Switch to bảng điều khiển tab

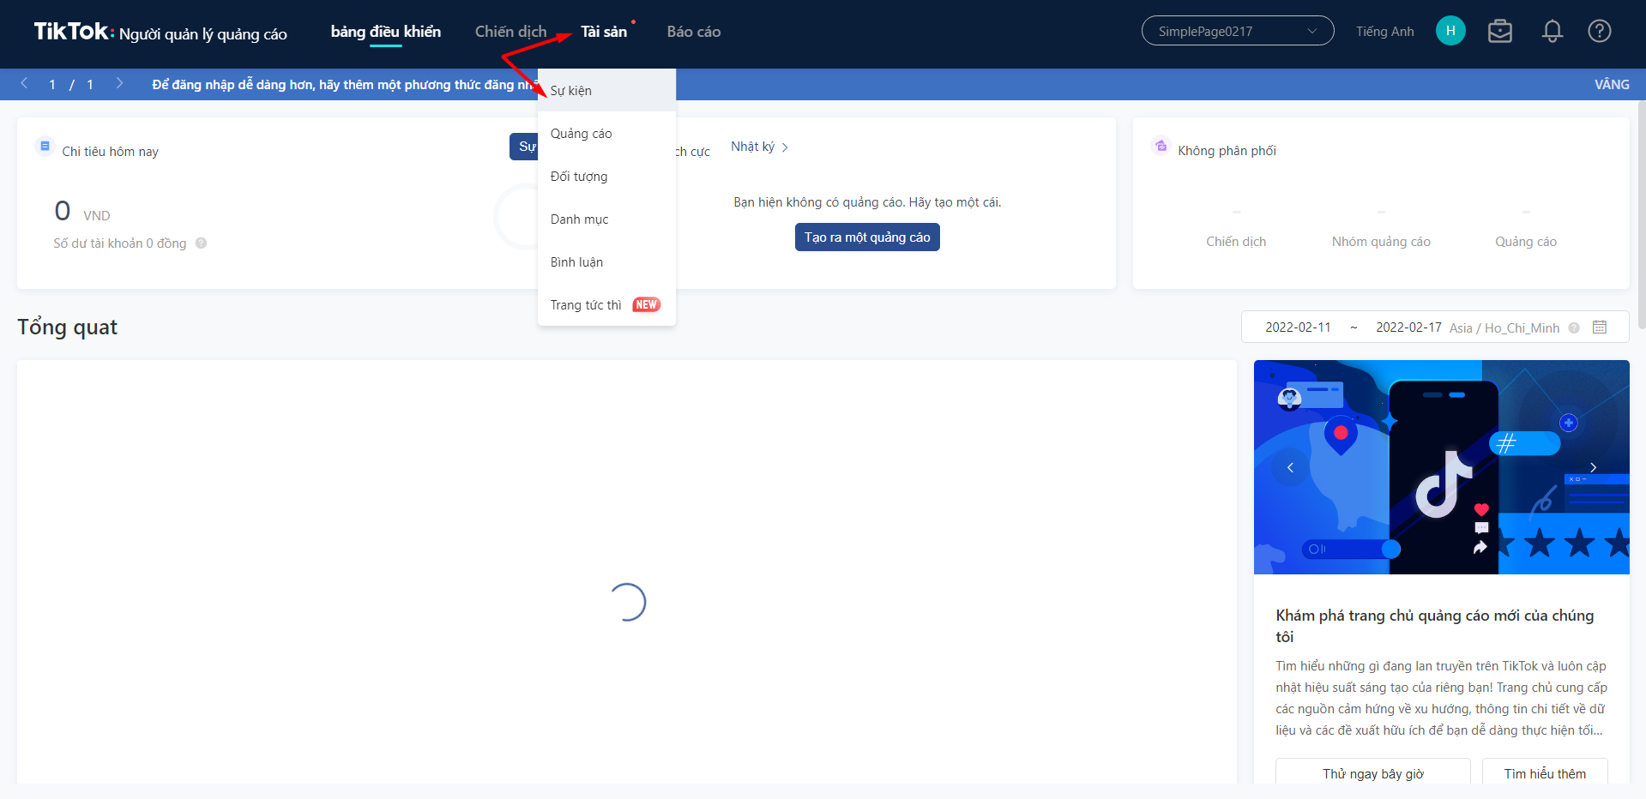pos(386,32)
